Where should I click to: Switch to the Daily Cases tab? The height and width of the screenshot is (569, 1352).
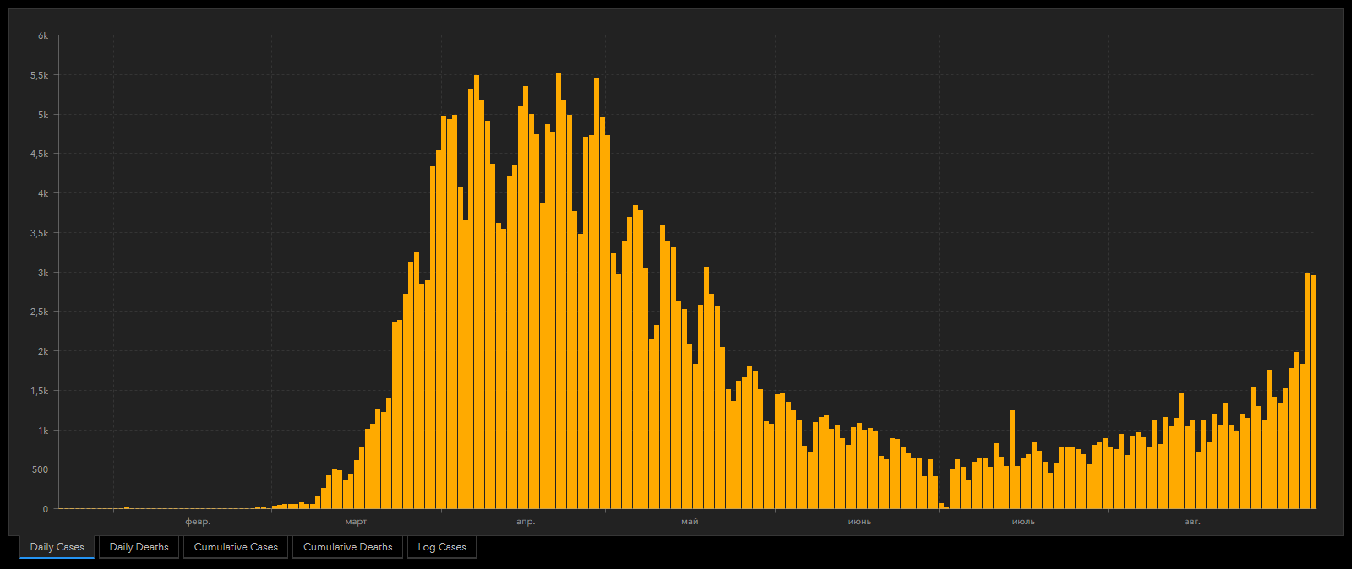pyautogui.click(x=57, y=547)
